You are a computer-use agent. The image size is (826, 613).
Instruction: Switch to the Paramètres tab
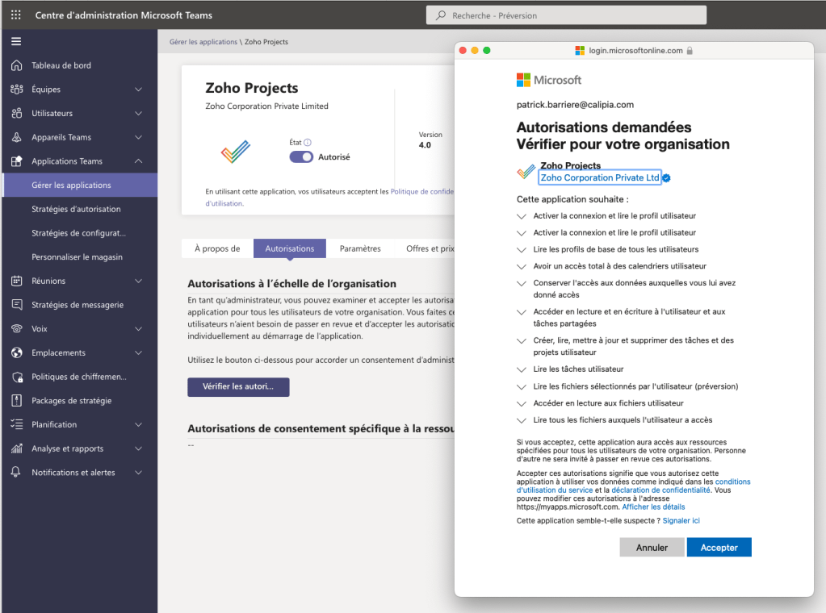(x=360, y=248)
